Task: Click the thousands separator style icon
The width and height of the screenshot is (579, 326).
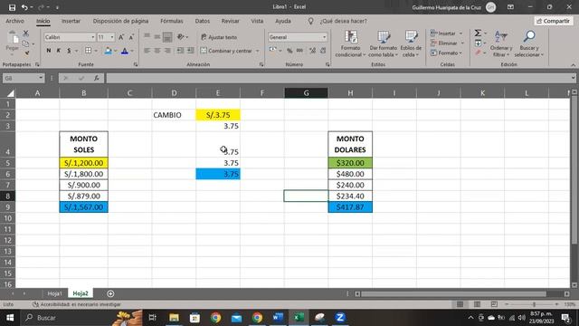Action: pyautogui.click(x=299, y=51)
